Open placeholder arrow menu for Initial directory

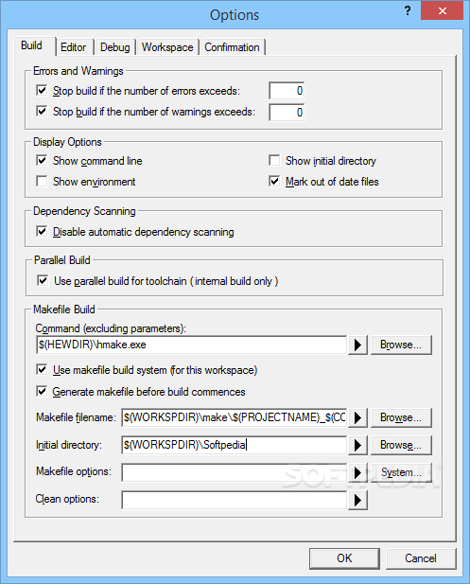point(357,445)
